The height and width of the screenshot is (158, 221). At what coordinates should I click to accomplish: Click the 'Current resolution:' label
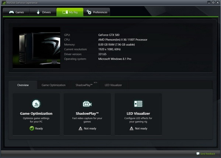76,49
